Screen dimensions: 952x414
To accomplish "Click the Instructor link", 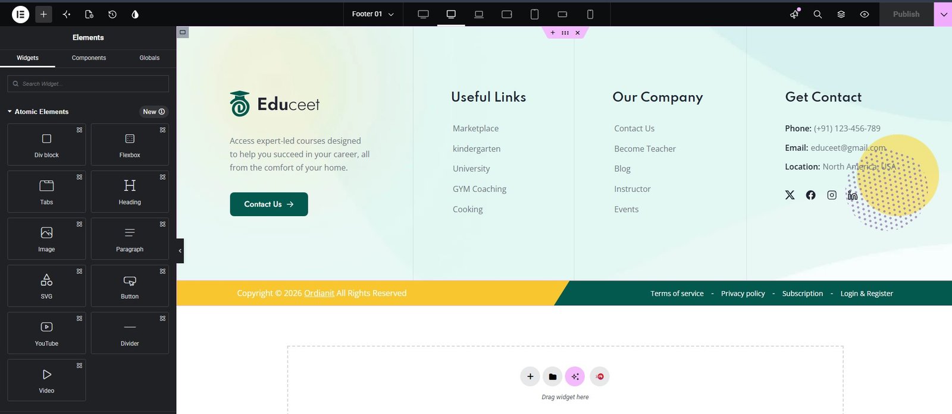I will (x=632, y=189).
